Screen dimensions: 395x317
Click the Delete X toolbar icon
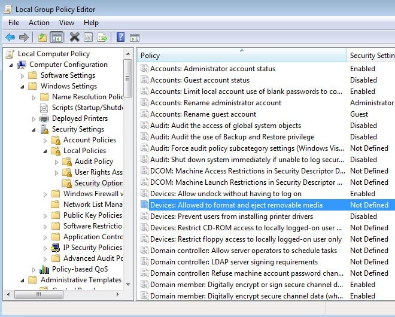(75, 37)
